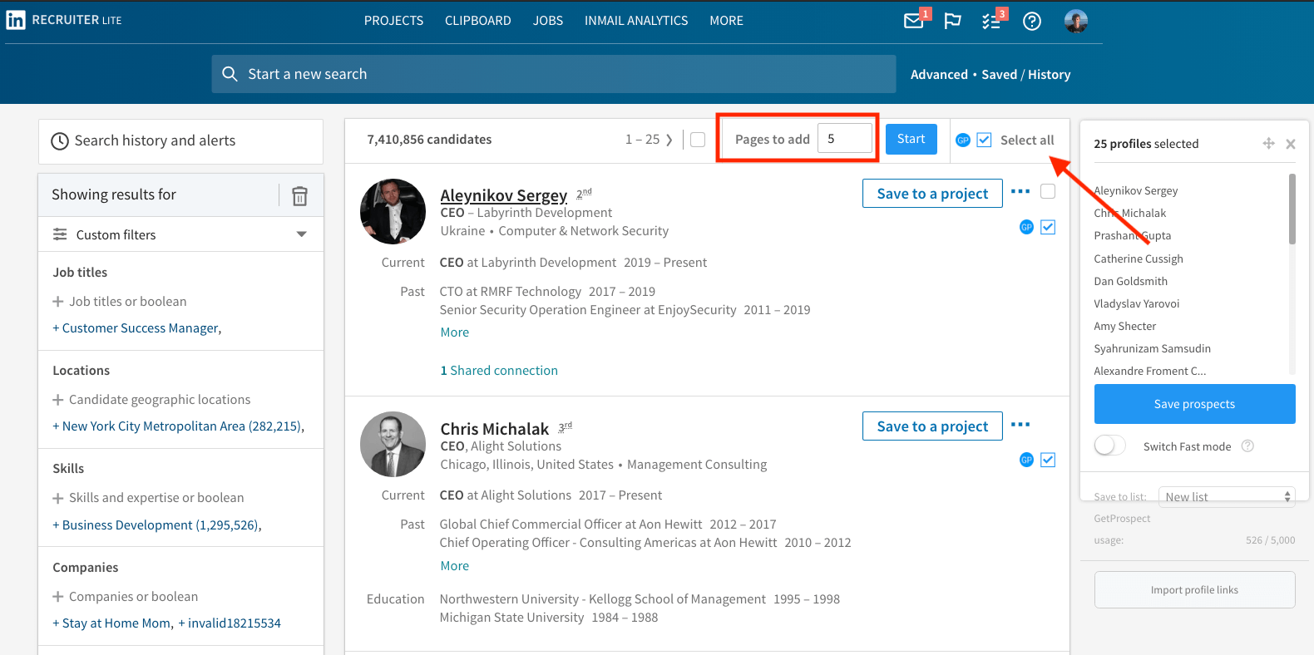Enable Switch Fast mode toggle
This screenshot has height=655, width=1314.
[x=1110, y=446]
